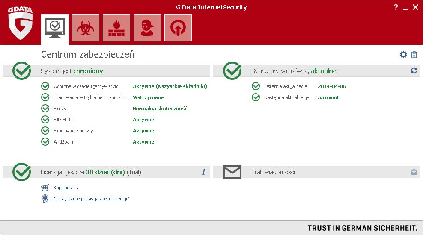The width and height of the screenshot is (423, 235).
Task: Click checkmark beside Skanowanie w trybie bezczynności
Action: [x=45, y=97]
